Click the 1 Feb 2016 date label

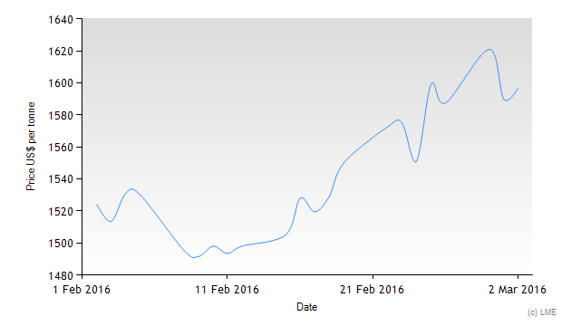(82, 290)
